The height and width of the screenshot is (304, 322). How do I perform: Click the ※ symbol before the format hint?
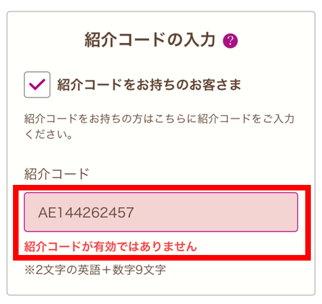point(30,270)
